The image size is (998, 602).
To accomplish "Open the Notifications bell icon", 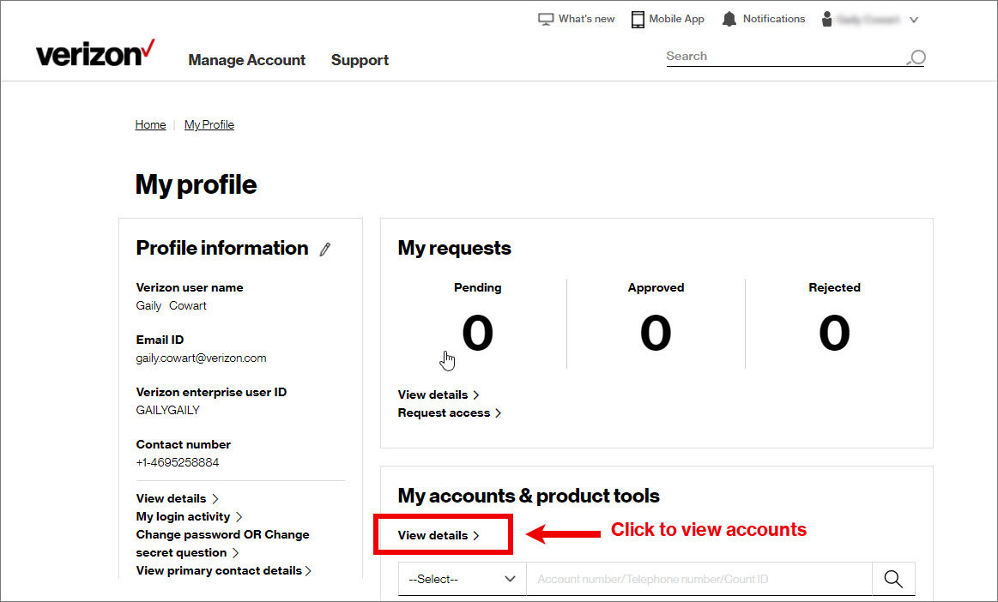I will pyautogui.click(x=729, y=19).
